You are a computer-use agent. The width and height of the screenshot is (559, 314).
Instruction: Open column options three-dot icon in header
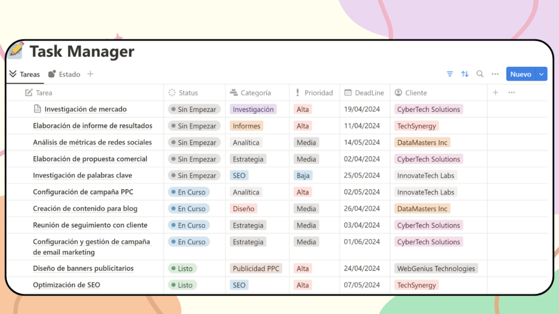click(x=512, y=93)
